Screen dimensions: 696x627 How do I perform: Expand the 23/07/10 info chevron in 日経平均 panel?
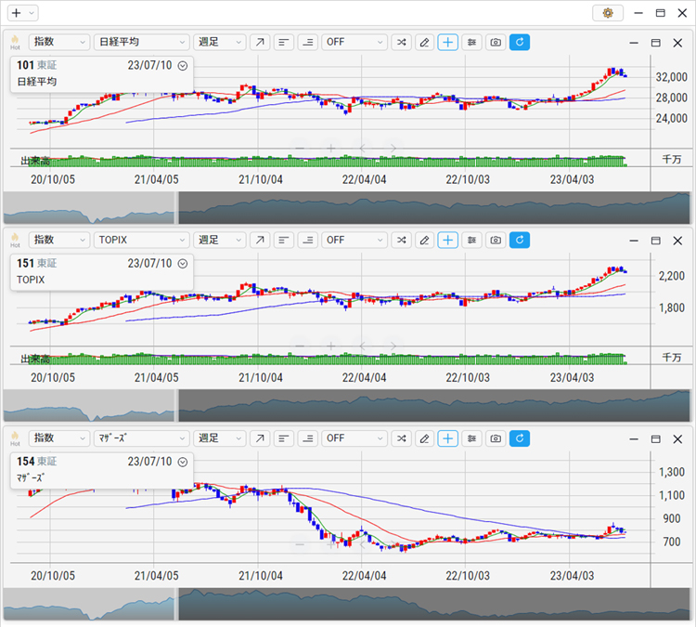183,66
